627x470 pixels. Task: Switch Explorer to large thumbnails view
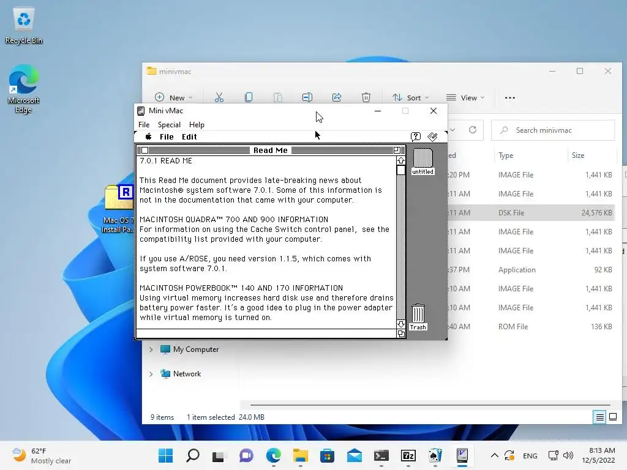(x=612, y=417)
